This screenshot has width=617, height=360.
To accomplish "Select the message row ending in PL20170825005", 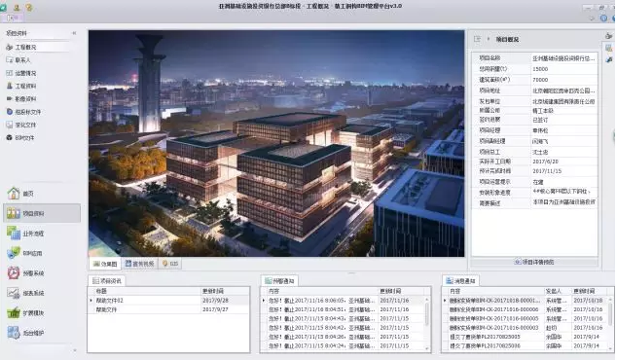I will pos(526,337).
